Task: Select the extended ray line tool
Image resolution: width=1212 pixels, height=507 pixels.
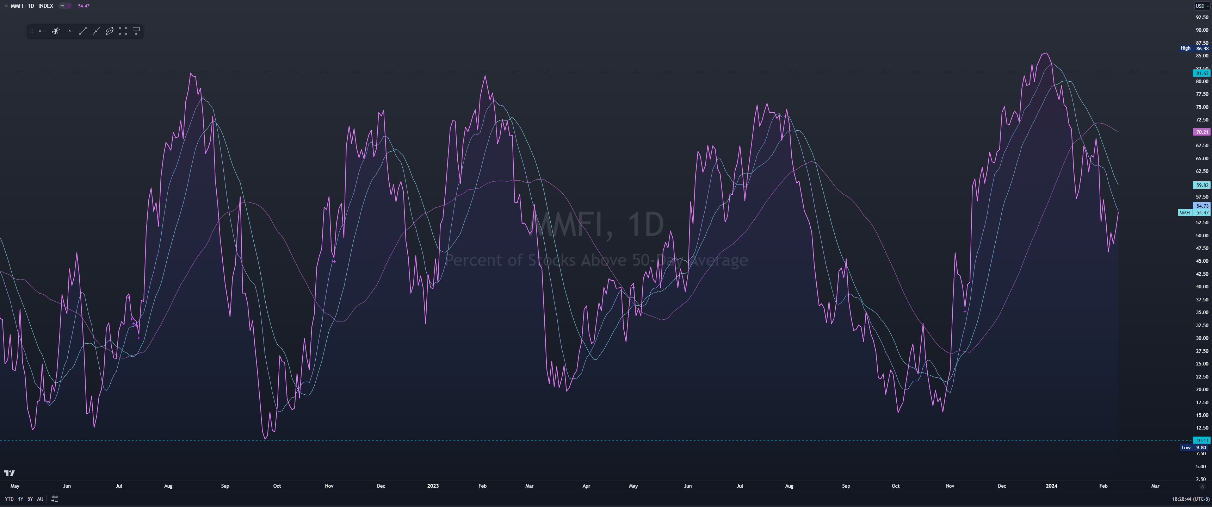Action: pyautogui.click(x=96, y=31)
